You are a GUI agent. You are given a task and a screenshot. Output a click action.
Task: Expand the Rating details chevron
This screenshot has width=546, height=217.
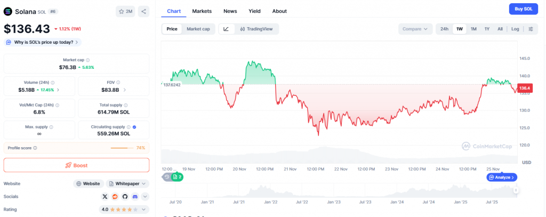(145, 210)
